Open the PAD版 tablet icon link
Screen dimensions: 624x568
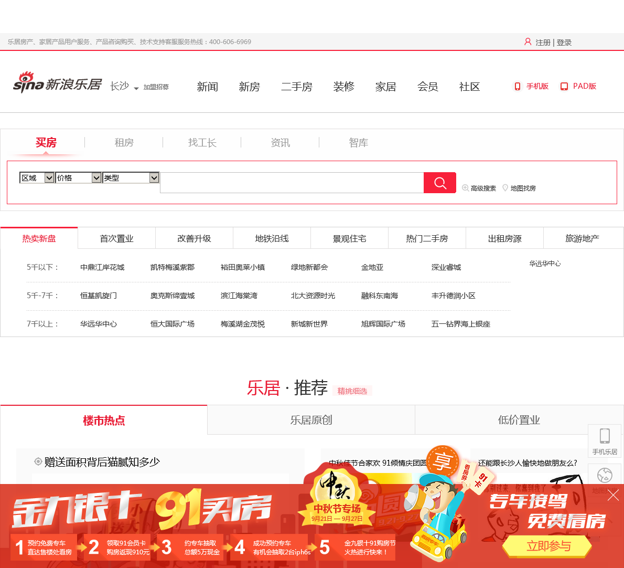click(x=564, y=87)
